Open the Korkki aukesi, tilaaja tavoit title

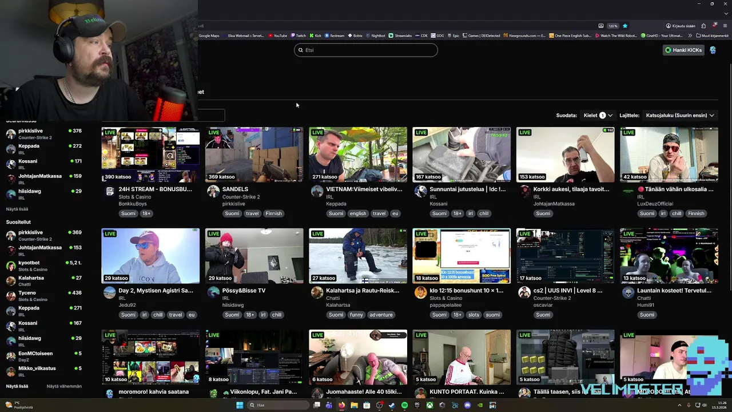click(571, 189)
